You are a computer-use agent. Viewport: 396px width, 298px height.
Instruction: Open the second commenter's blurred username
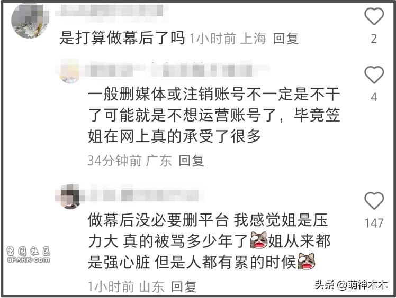(x=174, y=69)
